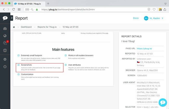169x109 pixels.
Task: Open the tab menu icon at top right
Action: (x=165, y=4)
